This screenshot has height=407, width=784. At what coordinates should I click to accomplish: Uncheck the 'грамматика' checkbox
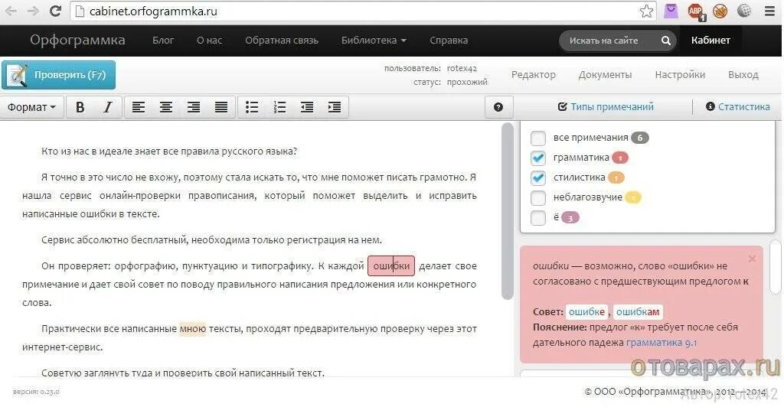click(538, 158)
